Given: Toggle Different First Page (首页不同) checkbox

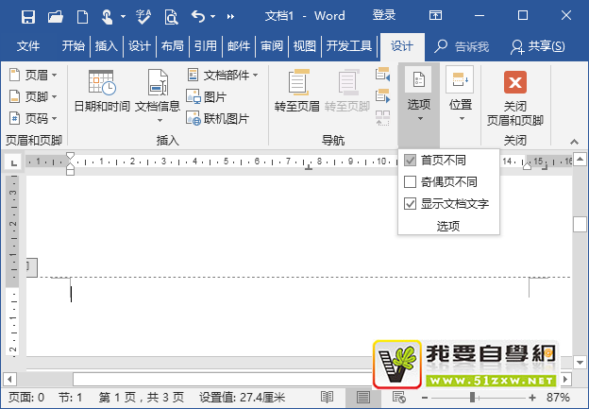Looking at the screenshot, I should (x=410, y=161).
